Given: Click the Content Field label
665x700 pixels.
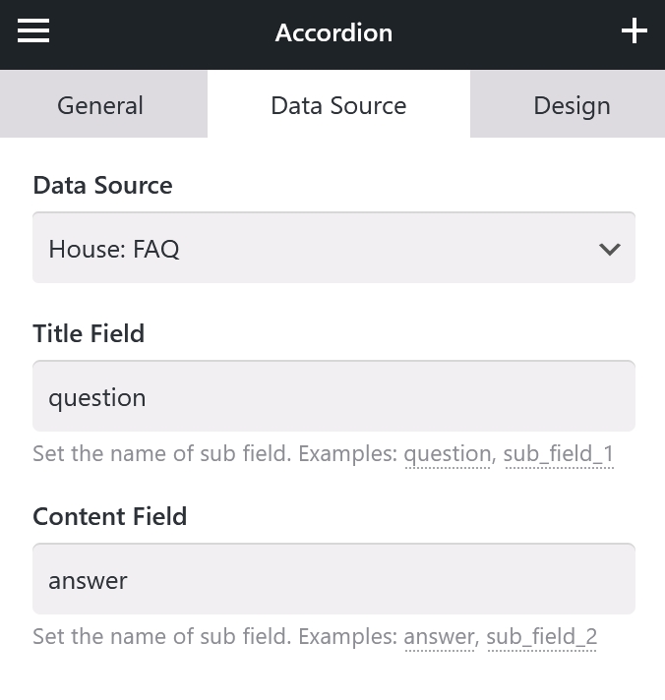Looking at the screenshot, I should tap(110, 516).
